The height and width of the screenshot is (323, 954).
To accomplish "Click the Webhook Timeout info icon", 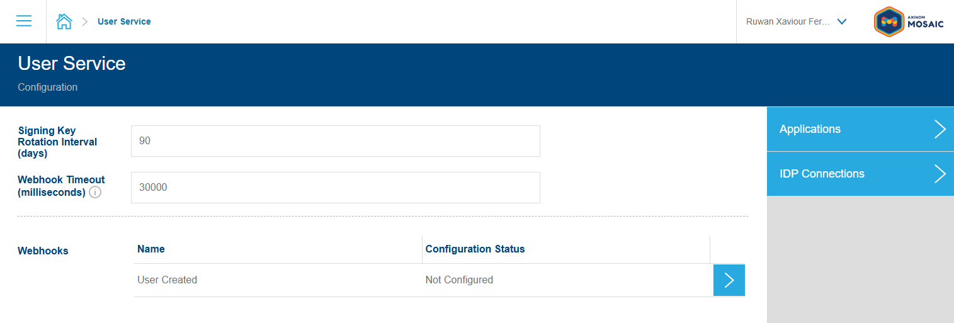I will [95, 192].
